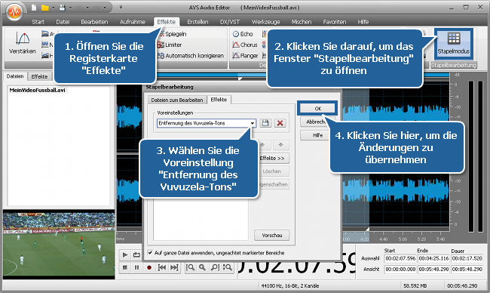The image size is (490, 293).
Task: Open the Effekte >> button menu
Action: pyautogui.click(x=274, y=159)
